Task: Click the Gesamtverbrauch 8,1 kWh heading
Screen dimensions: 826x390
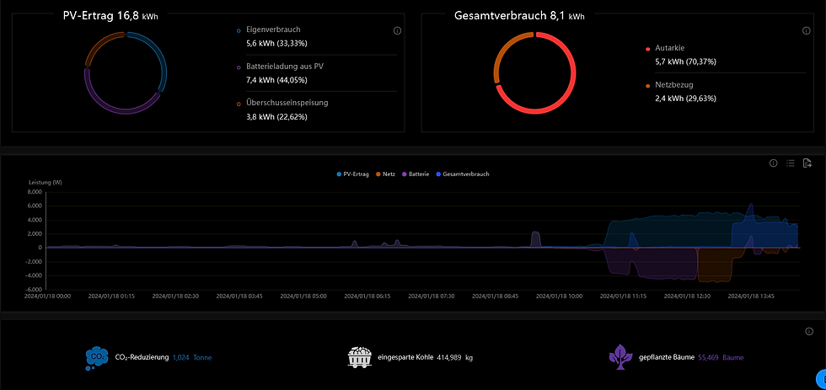Action: pyautogui.click(x=519, y=16)
